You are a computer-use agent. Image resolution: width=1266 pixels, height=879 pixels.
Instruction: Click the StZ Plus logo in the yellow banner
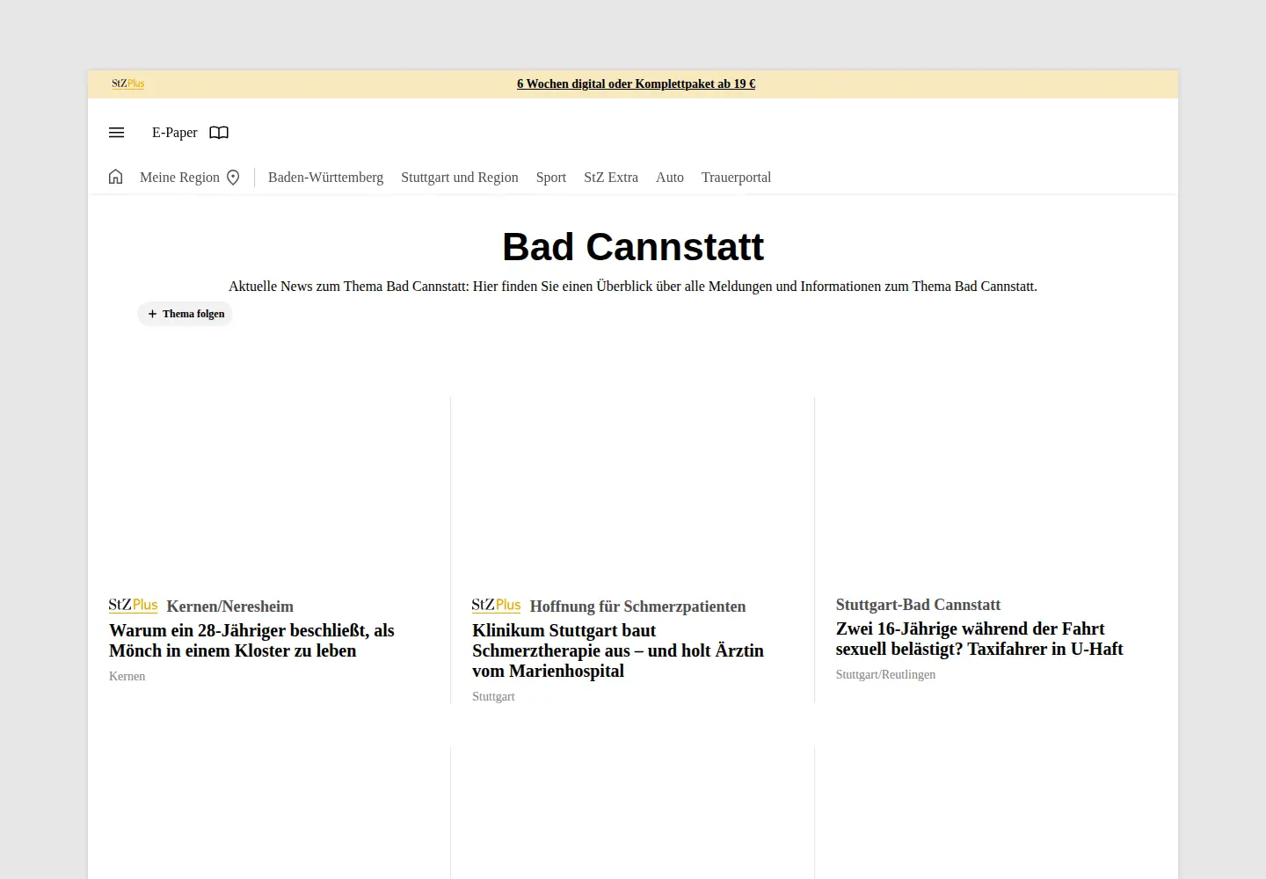click(x=127, y=84)
